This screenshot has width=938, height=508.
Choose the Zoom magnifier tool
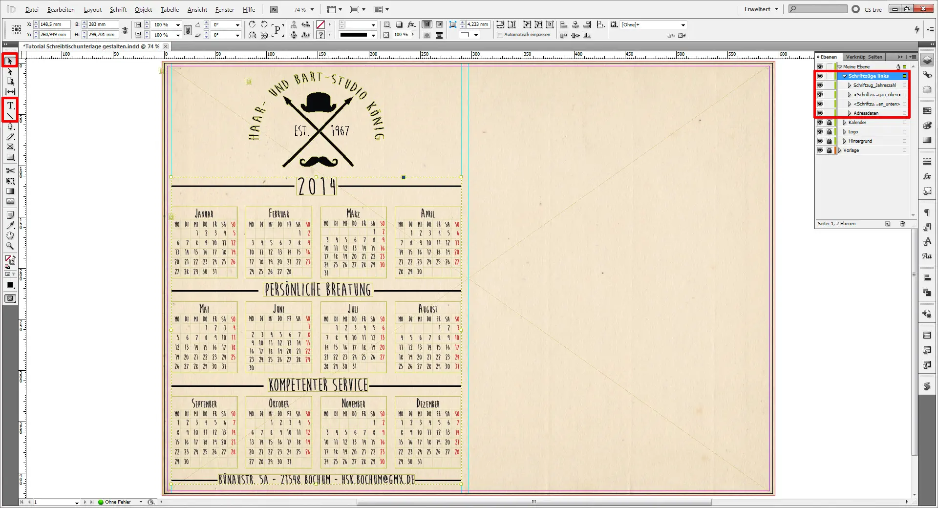(x=10, y=246)
